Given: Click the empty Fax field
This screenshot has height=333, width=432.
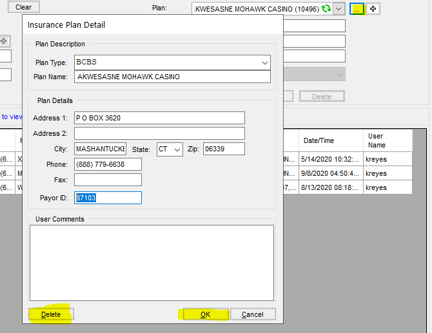Looking at the screenshot, I should click(108, 180).
